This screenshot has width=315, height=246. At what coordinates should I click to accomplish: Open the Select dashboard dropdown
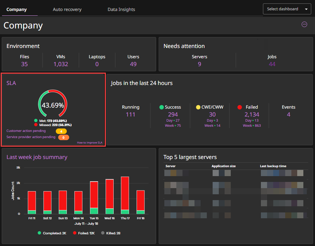tap(287, 9)
